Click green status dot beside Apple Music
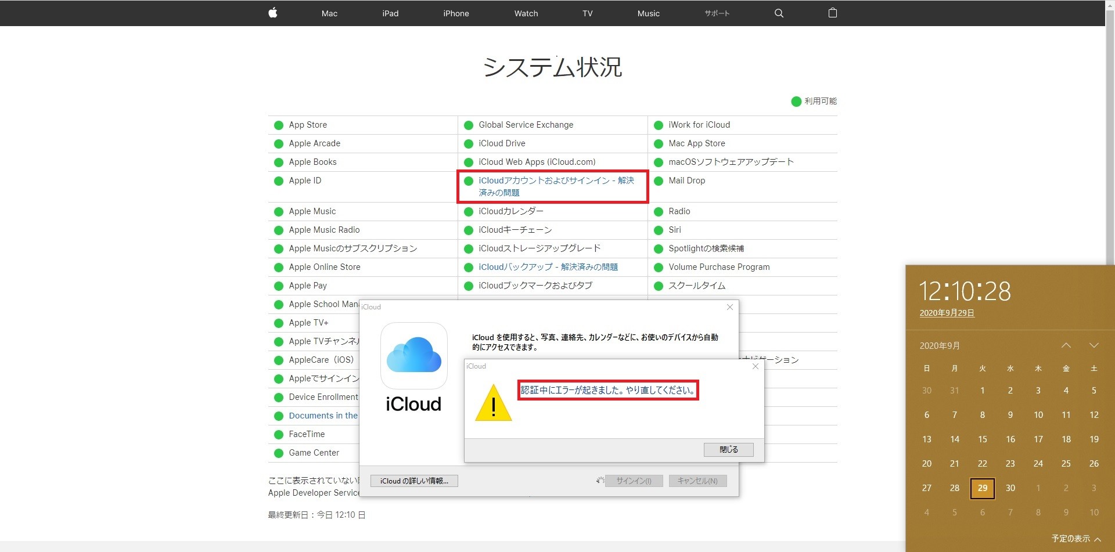This screenshot has width=1115, height=552. [x=279, y=212]
